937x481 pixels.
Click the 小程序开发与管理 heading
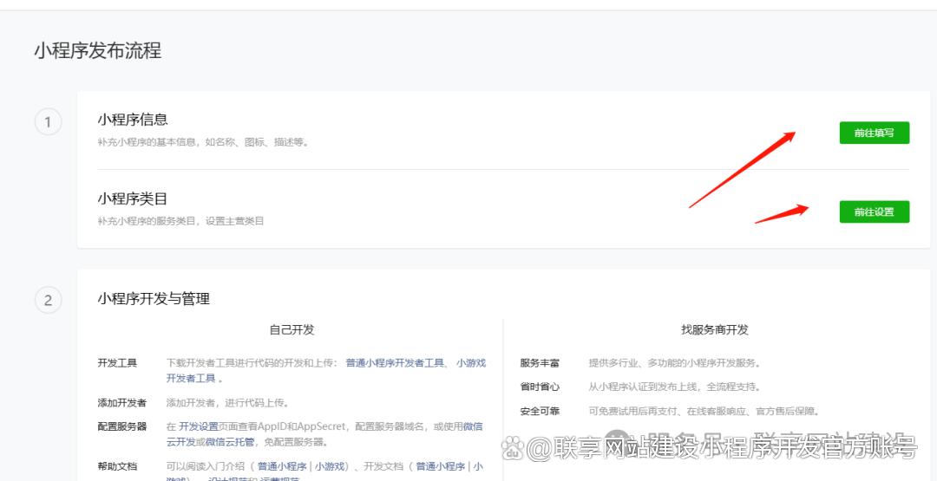tap(154, 299)
